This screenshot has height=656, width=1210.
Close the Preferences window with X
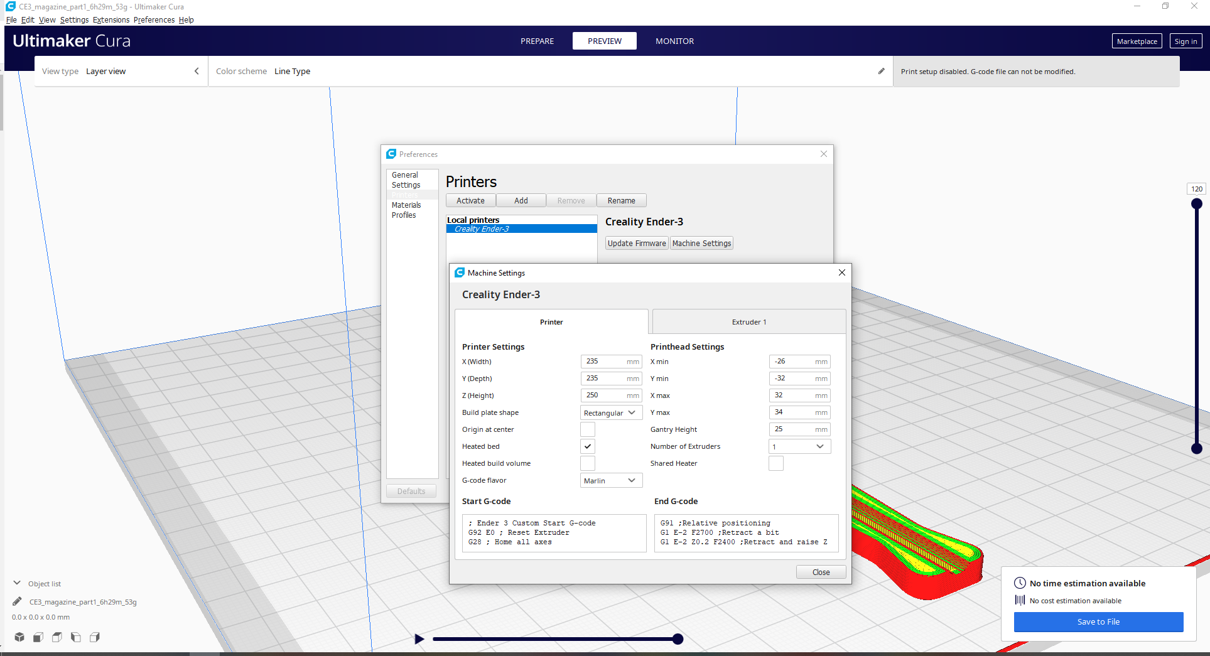coord(823,154)
